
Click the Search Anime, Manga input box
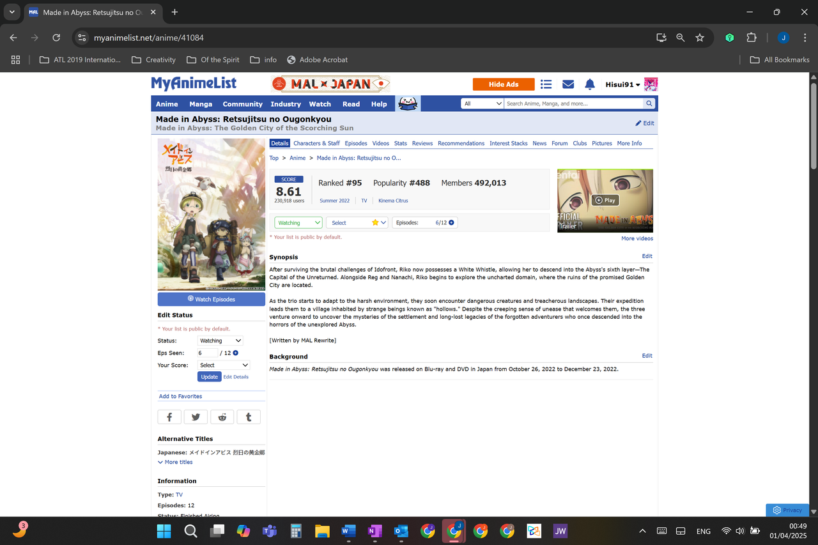click(573, 104)
